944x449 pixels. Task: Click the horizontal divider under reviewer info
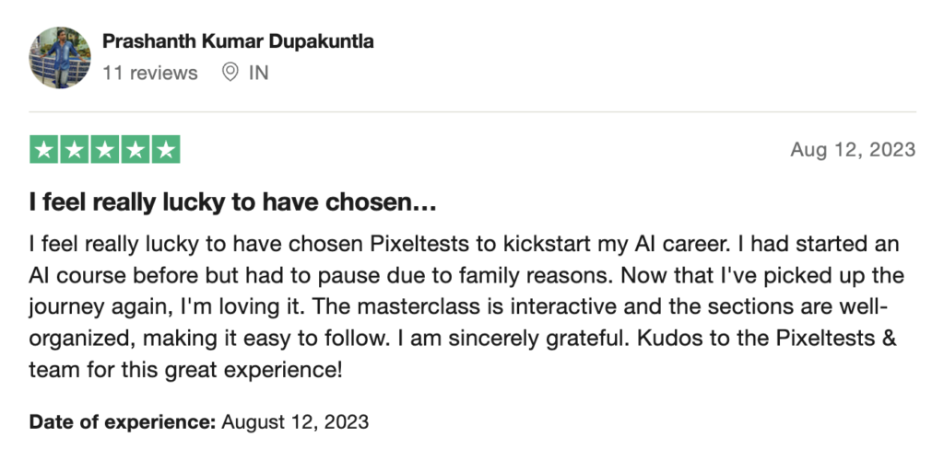[x=473, y=112]
